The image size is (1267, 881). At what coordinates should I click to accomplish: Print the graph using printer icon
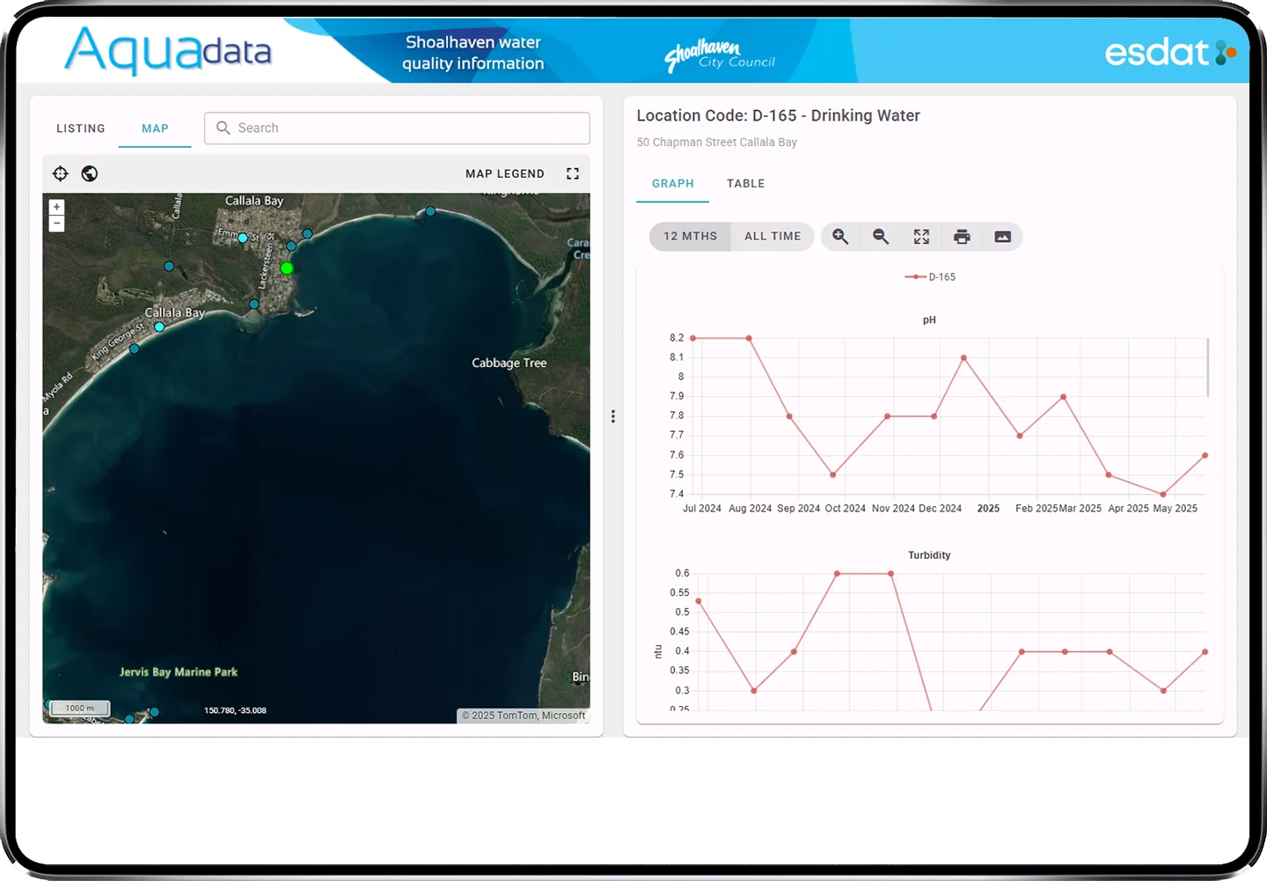pos(962,237)
